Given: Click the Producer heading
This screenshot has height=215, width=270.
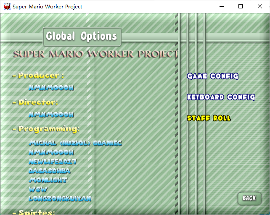Looking at the screenshot, I should point(38,75).
